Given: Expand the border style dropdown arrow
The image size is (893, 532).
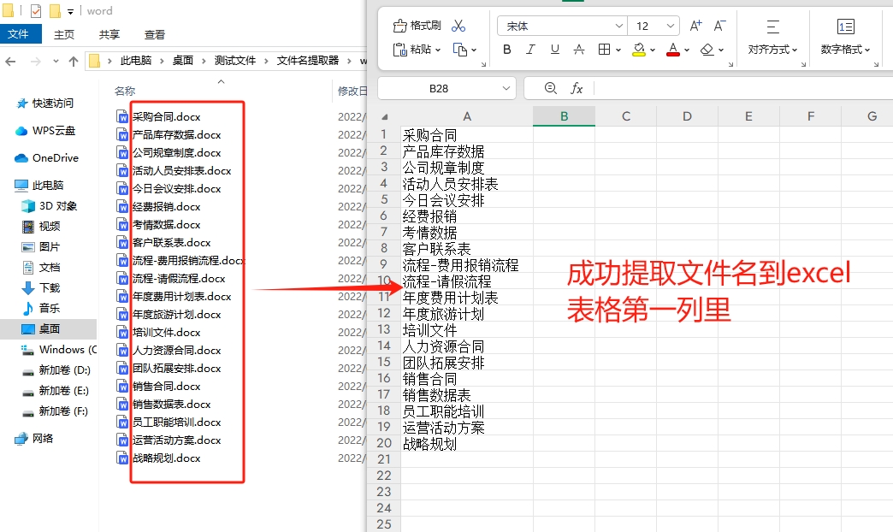Looking at the screenshot, I should coord(618,50).
